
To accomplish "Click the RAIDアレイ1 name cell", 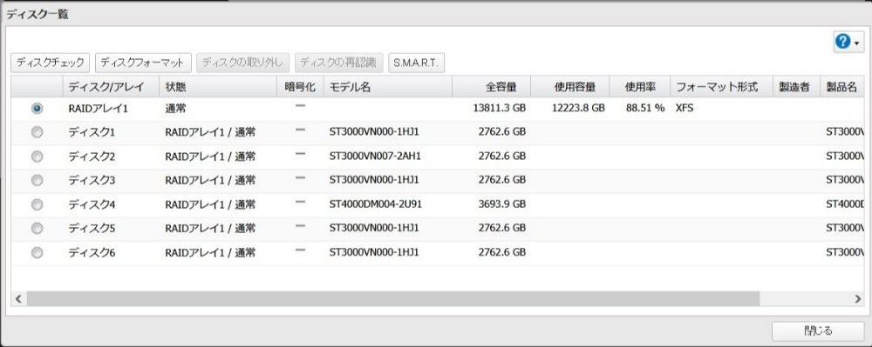I will (99, 109).
